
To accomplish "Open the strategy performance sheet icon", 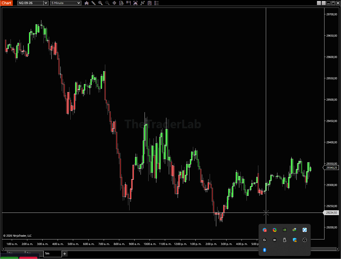I will coord(150,3).
